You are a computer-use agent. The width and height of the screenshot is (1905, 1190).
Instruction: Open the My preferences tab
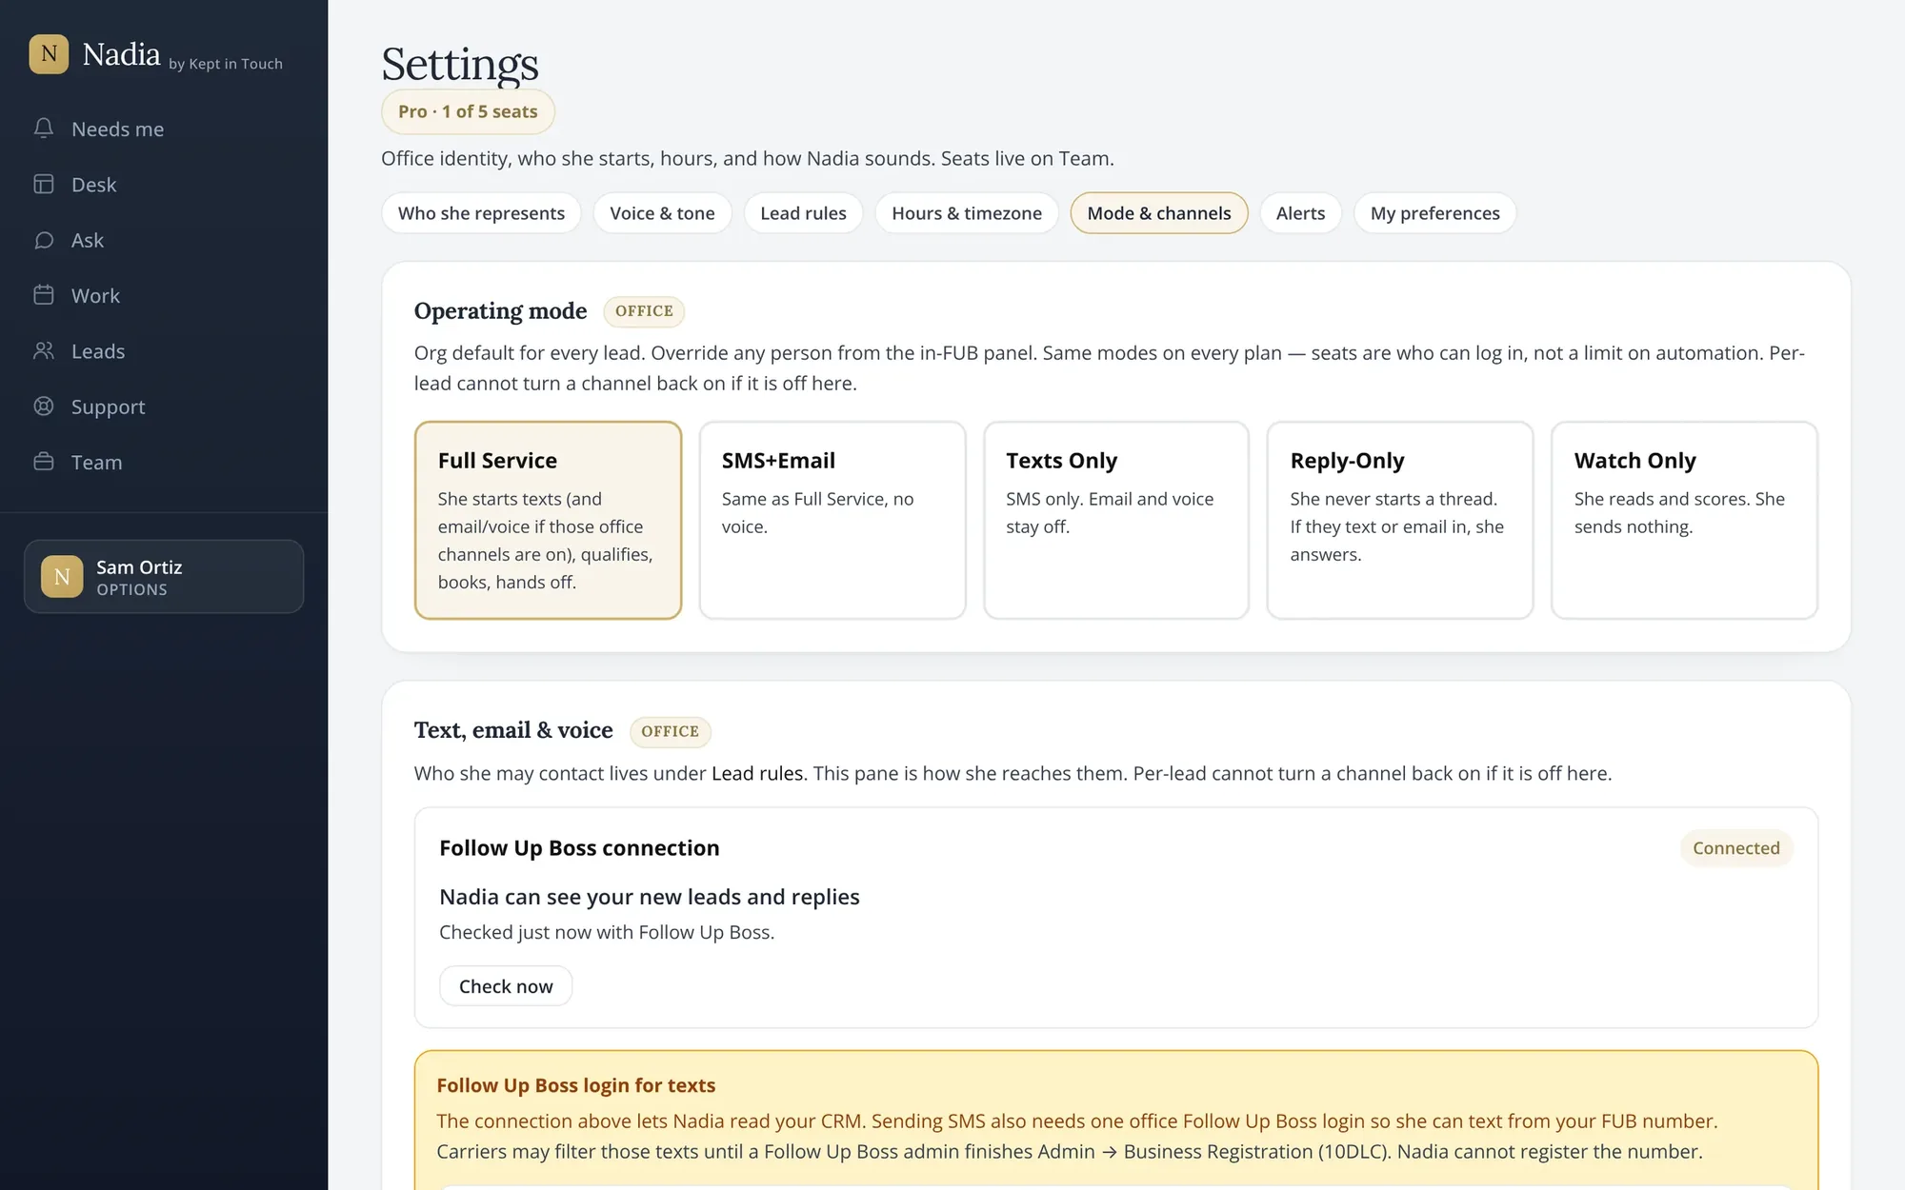tap(1434, 213)
